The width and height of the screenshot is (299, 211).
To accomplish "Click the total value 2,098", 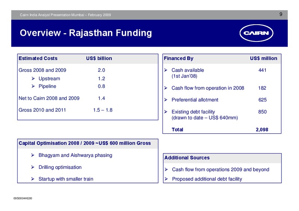I will [262, 130].
